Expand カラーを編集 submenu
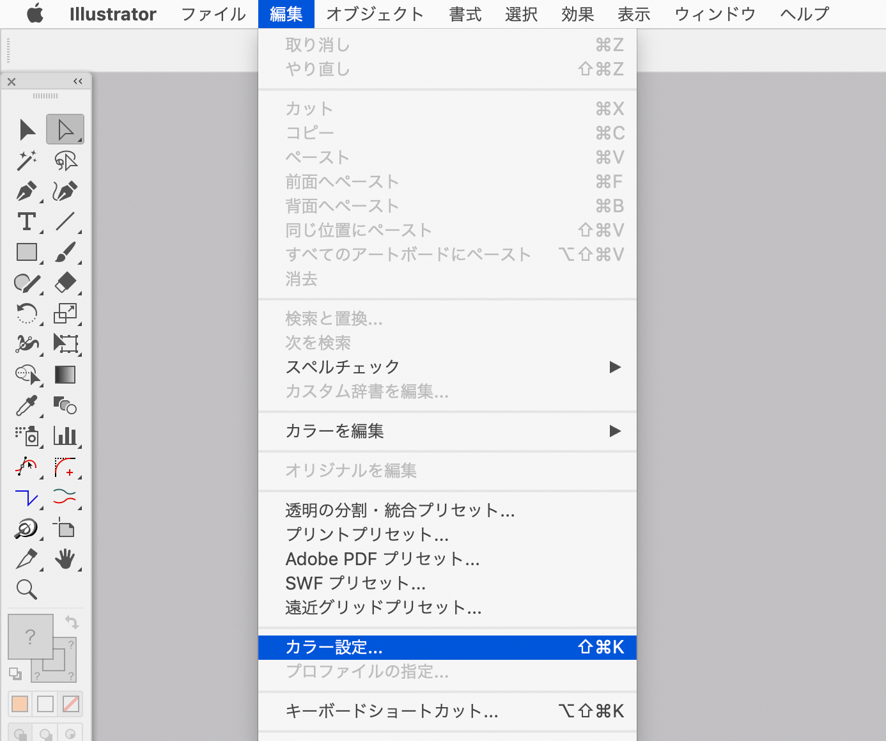The width and height of the screenshot is (886, 741). coord(447,431)
